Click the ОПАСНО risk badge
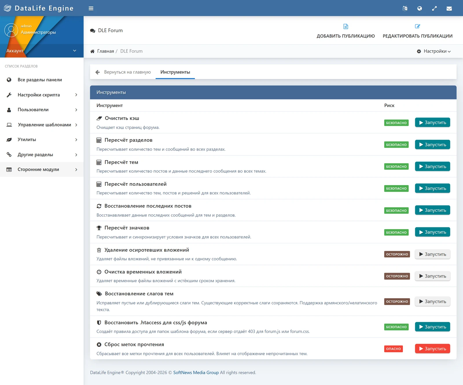The image size is (463, 385). click(x=393, y=349)
